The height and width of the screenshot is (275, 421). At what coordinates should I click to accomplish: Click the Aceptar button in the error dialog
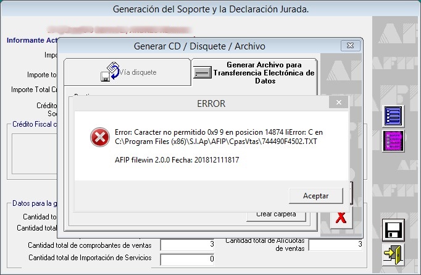(316, 196)
